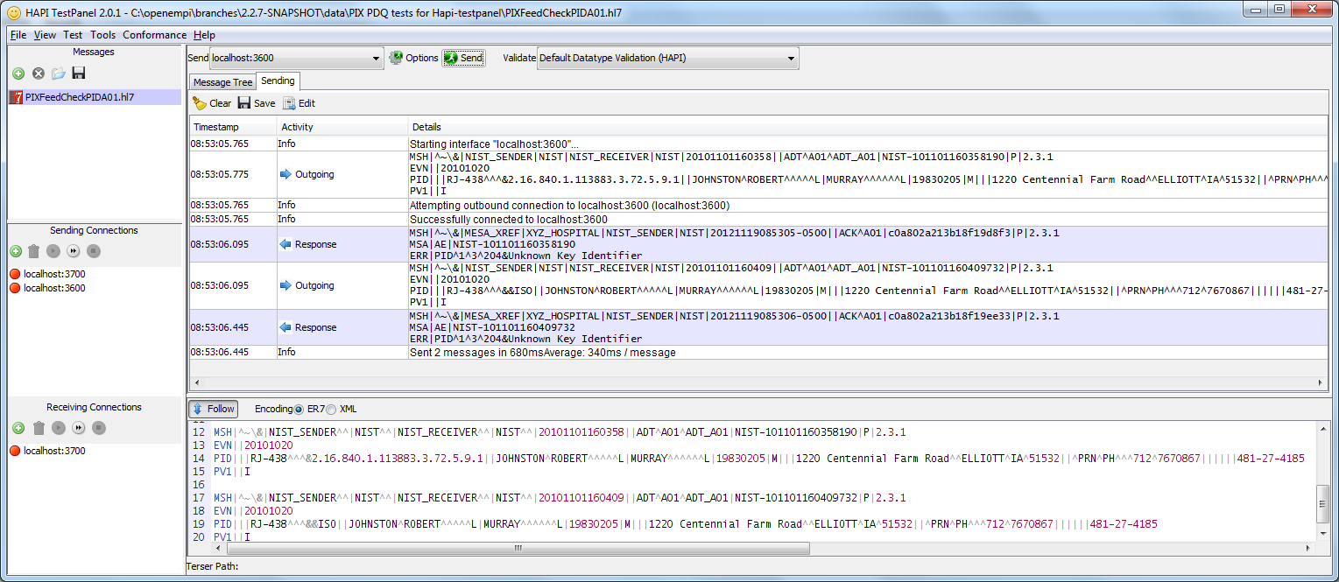Add a new receiving connection

point(18,428)
